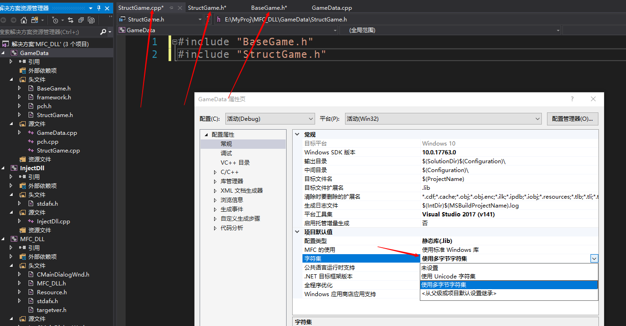Select VC++ 目录 in the property tree
Viewport: 626px width, 326px height.
click(235, 162)
